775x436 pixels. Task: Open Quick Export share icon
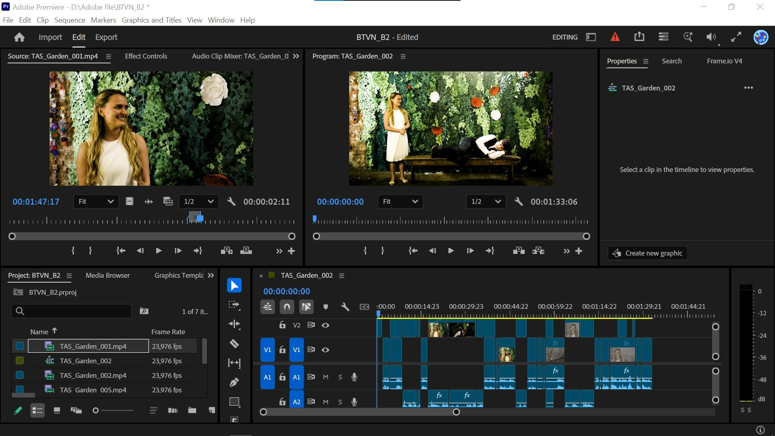pos(639,37)
